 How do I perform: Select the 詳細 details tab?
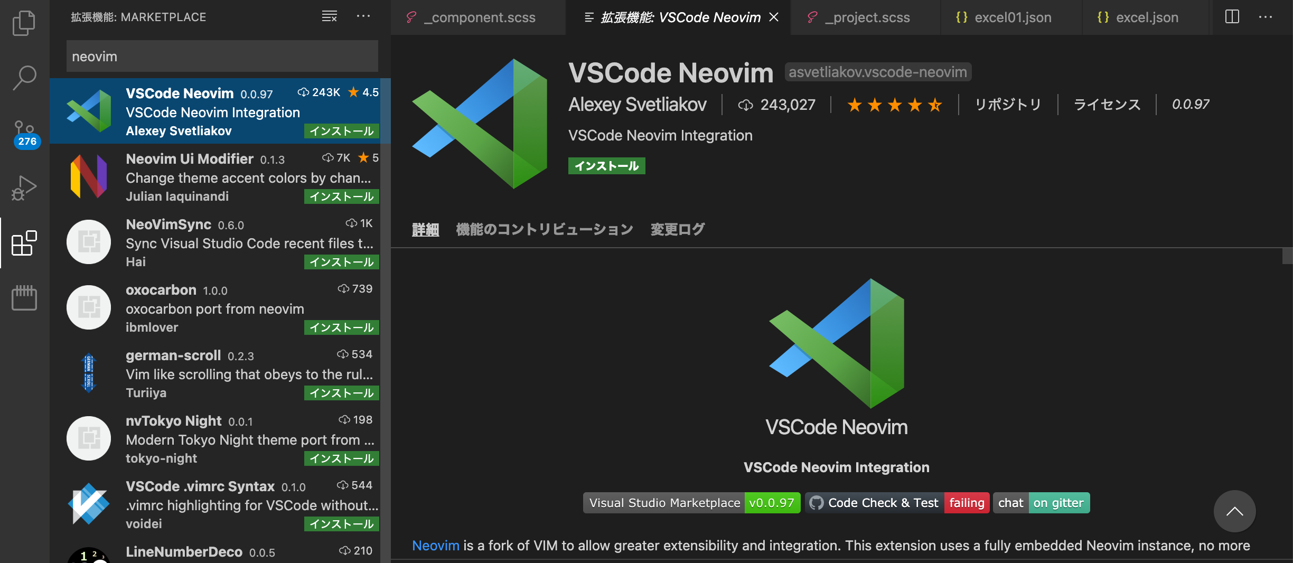(x=425, y=229)
